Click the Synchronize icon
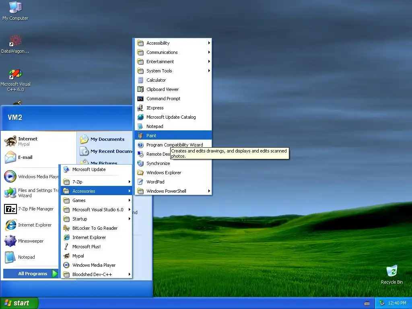The image size is (412, 309). (140, 163)
